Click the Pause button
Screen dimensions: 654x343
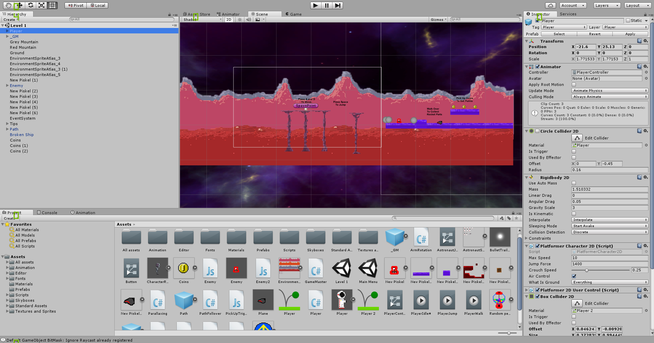click(x=327, y=5)
